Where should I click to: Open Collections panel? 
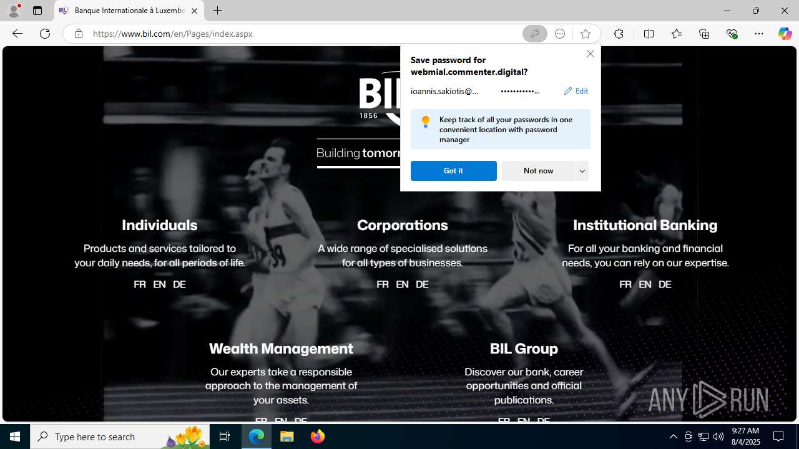coord(704,34)
